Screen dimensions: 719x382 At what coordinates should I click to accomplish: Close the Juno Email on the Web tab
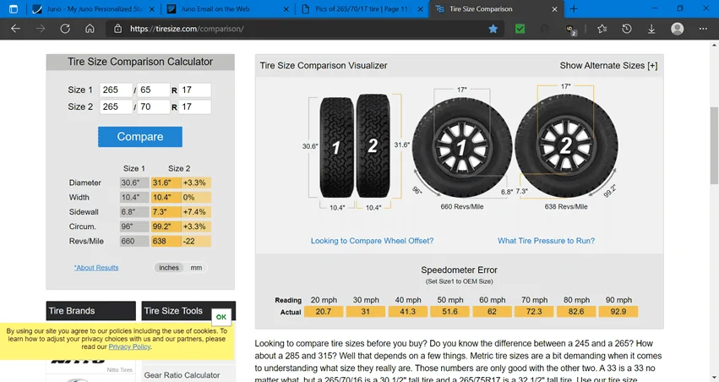pos(286,9)
